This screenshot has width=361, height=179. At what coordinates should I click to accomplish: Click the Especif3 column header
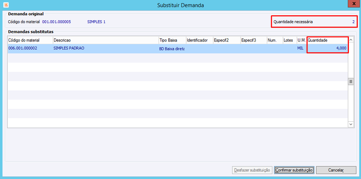(x=254, y=40)
